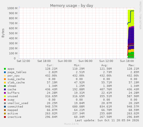
Task: Click the blue page_tables legend swatch
Action: point(5,72)
